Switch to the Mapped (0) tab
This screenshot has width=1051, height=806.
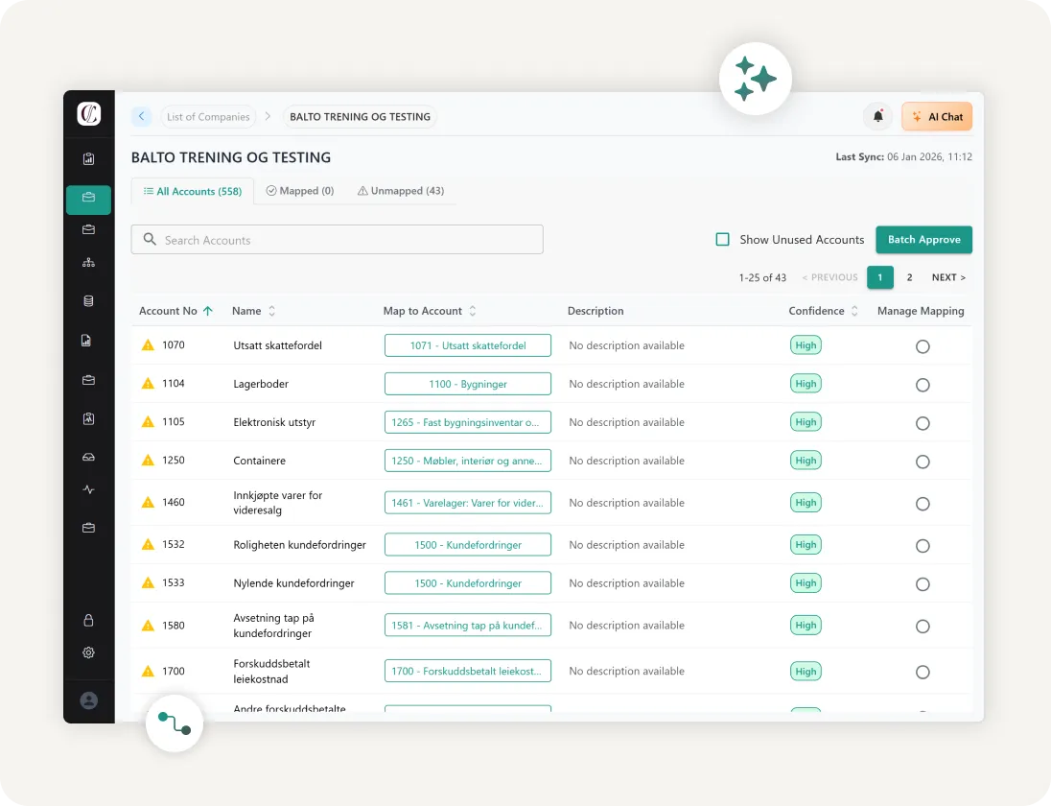pyautogui.click(x=300, y=190)
